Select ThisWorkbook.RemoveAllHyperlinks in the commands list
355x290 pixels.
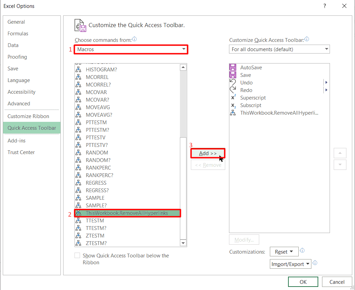click(x=128, y=213)
